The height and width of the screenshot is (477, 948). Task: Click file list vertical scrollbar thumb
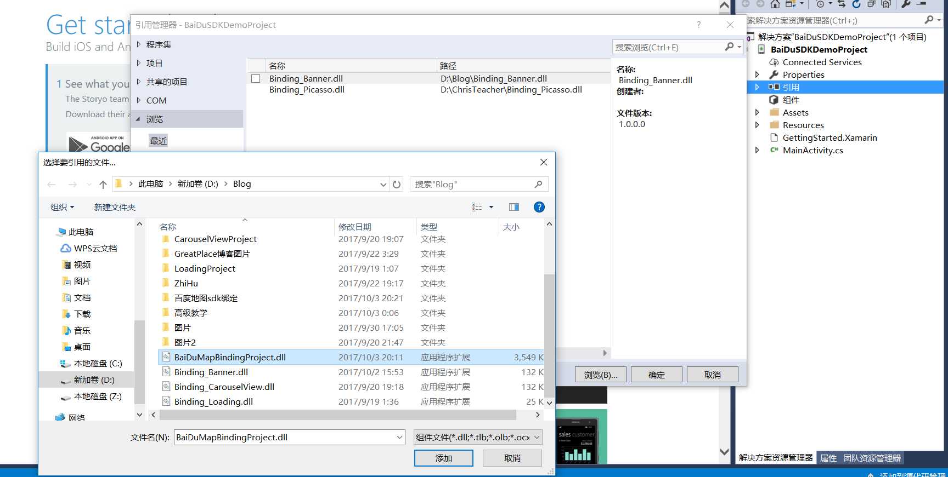(549, 335)
